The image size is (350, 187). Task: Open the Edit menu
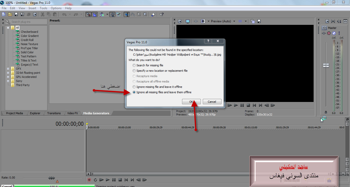click(x=13, y=8)
